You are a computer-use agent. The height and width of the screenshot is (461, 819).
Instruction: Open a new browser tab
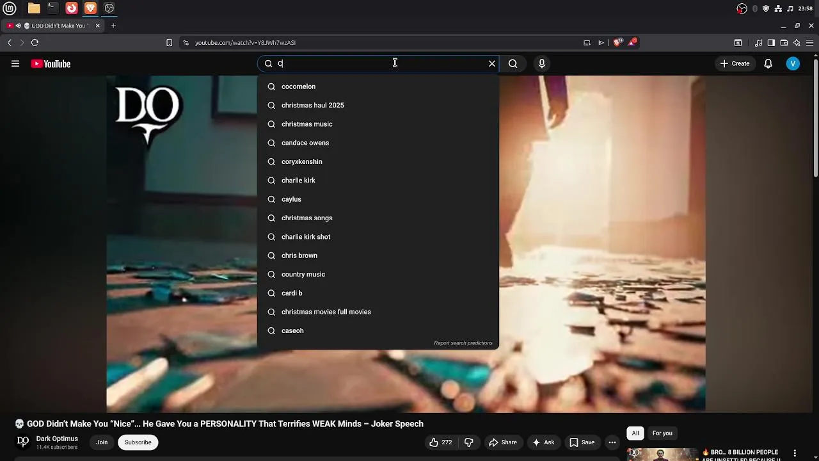pyautogui.click(x=113, y=26)
